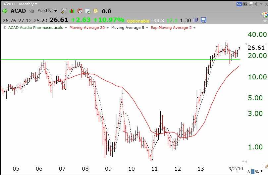Click the +10.97% percent change value
The image size is (268, 175).
[x=109, y=20]
